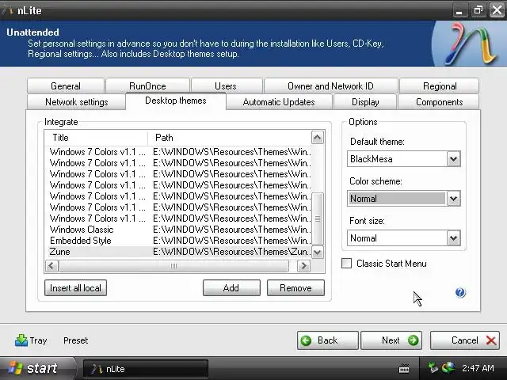Click the Title column header
This screenshot has height=380, width=507.
(97, 138)
